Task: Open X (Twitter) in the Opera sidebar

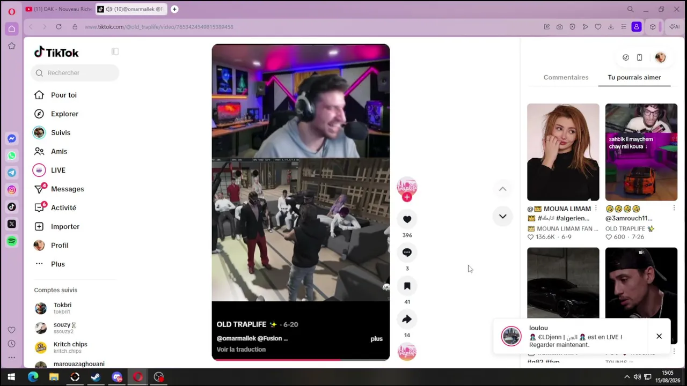Action: coord(12,224)
